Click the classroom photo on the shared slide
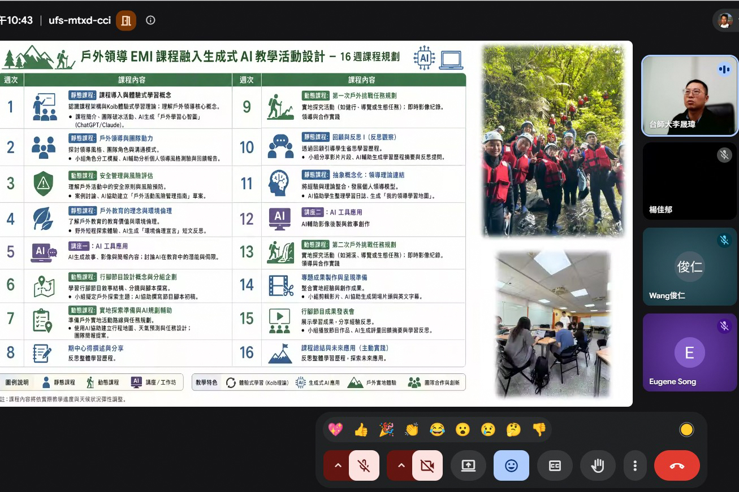Screen dimensions: 739x492 [553, 324]
